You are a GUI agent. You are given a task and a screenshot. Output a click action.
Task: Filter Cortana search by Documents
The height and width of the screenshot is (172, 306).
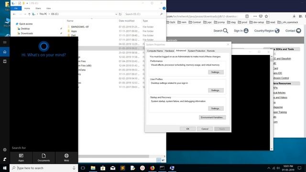pos(44,158)
